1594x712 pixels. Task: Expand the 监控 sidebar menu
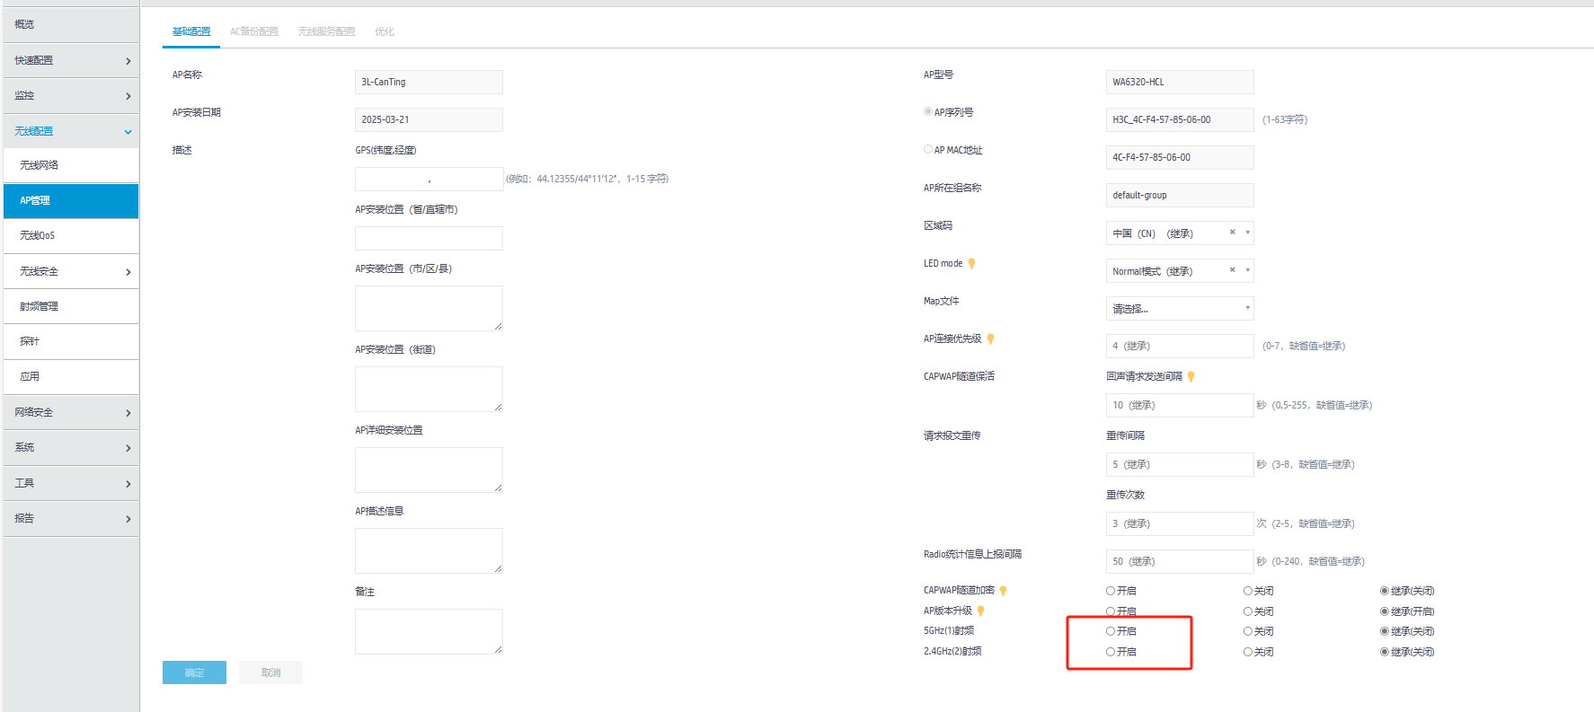coord(71,95)
